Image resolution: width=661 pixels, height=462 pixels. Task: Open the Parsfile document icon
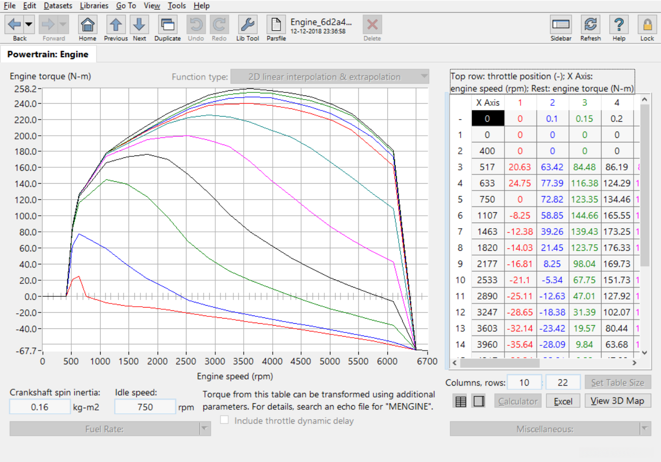click(x=276, y=25)
